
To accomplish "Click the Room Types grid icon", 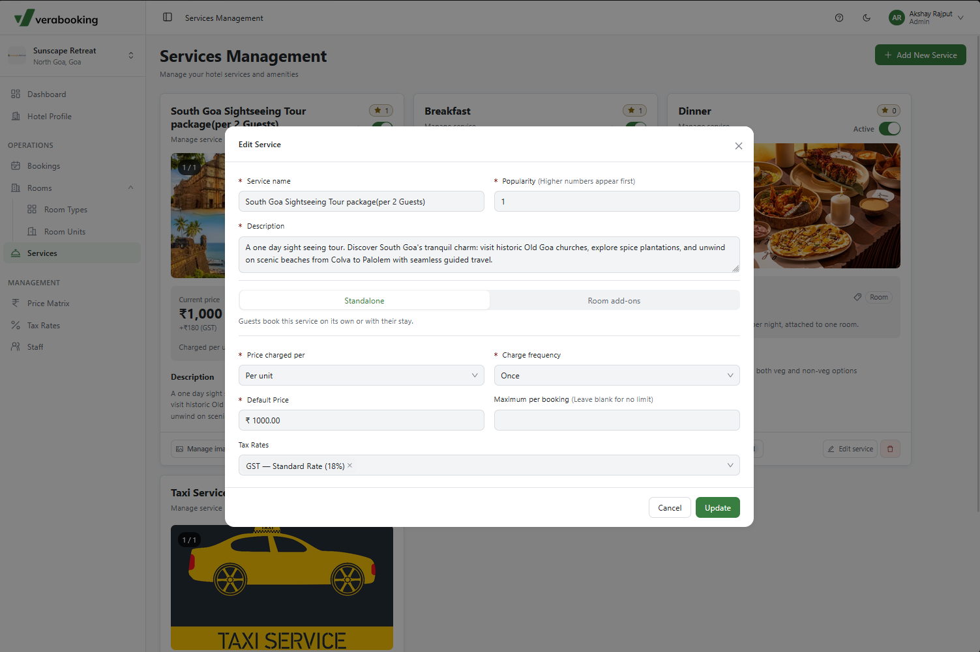I will (x=32, y=210).
